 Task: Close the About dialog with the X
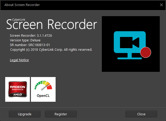[161, 5]
